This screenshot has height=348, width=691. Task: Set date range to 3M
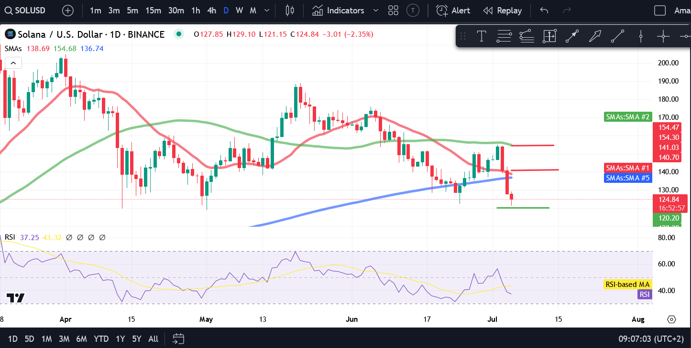click(x=64, y=339)
